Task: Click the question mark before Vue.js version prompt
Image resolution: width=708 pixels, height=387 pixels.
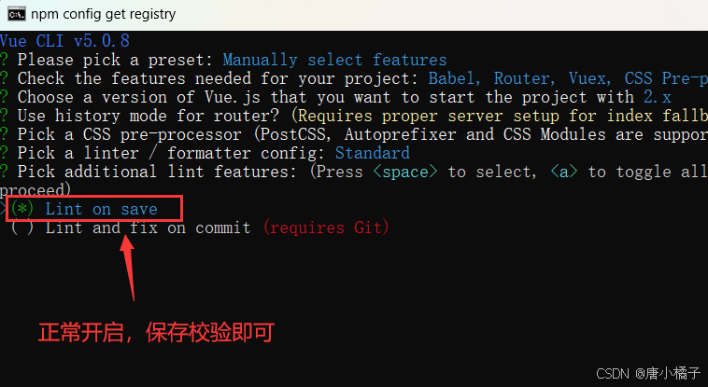Action: (4, 97)
